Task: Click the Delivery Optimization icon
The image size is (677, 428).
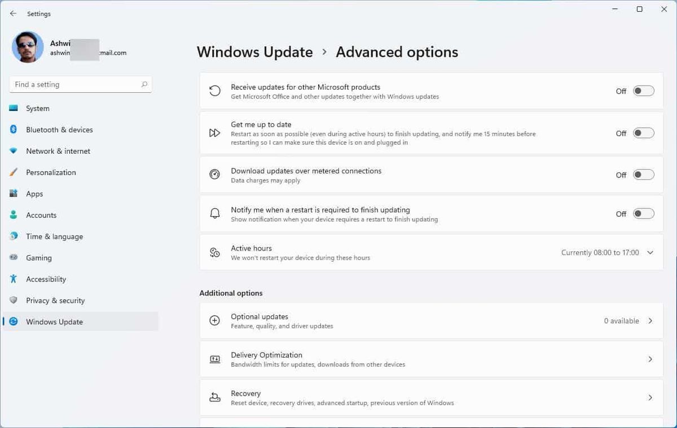Action: tap(214, 359)
